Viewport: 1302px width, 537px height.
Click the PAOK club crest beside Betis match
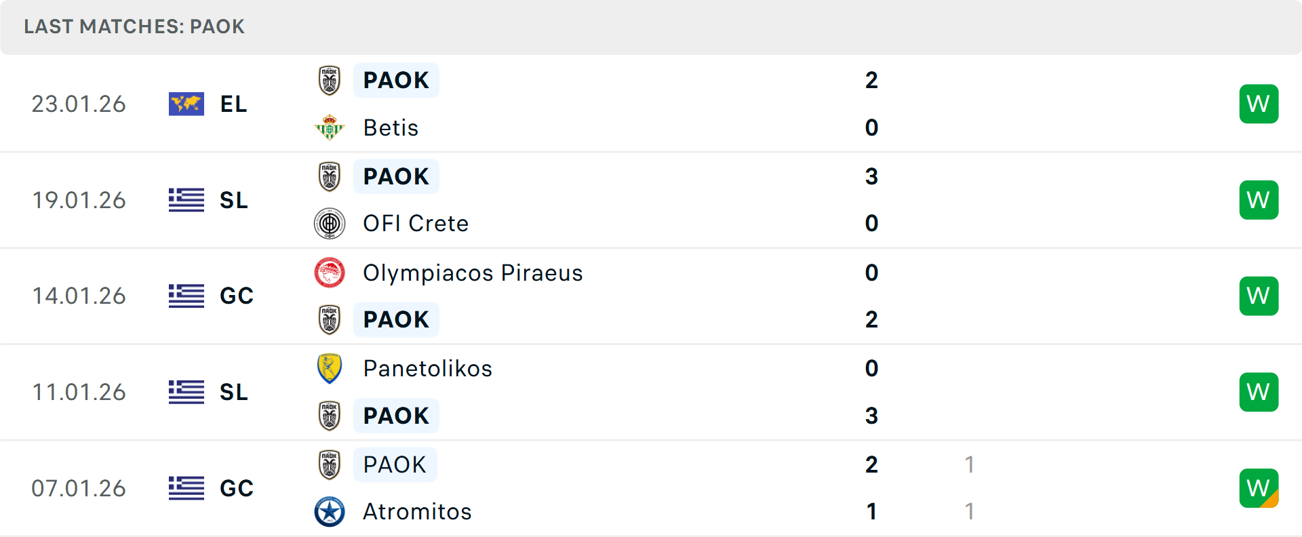pyautogui.click(x=330, y=79)
